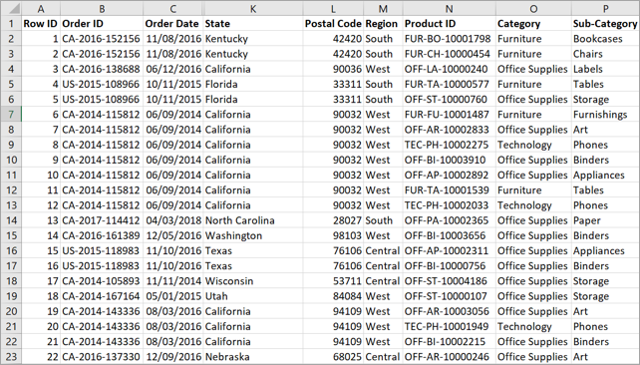Select order CA-2017-114412 cell
This screenshot has width=640, height=365.
pyautogui.click(x=102, y=220)
